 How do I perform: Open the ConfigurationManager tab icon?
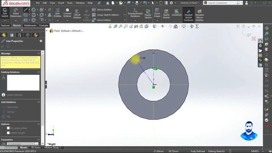(x=20, y=35)
